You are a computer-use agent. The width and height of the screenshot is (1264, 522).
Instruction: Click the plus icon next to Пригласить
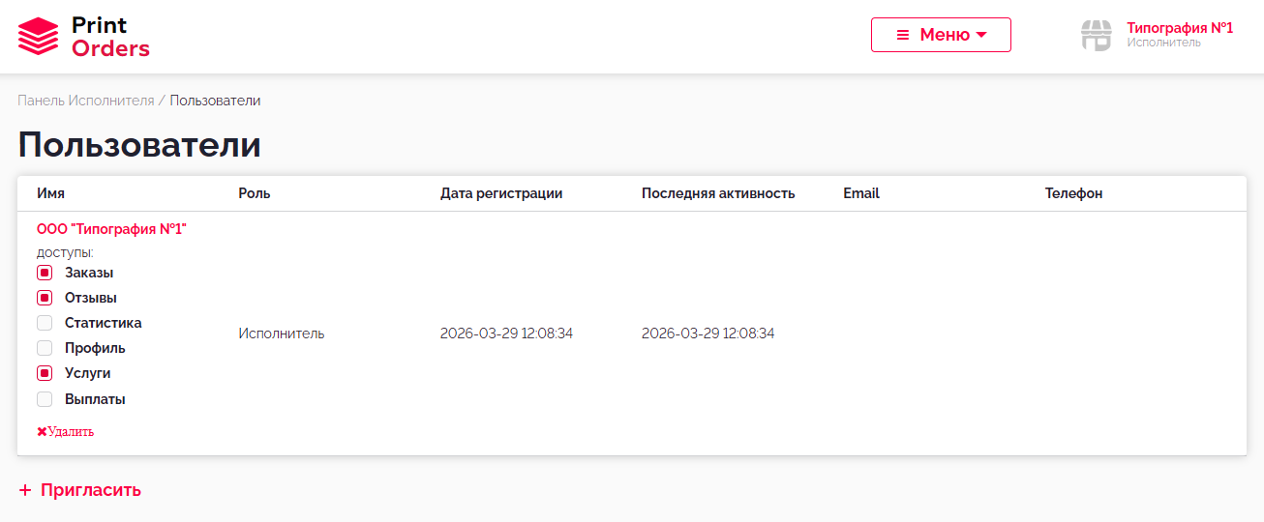[x=25, y=490]
